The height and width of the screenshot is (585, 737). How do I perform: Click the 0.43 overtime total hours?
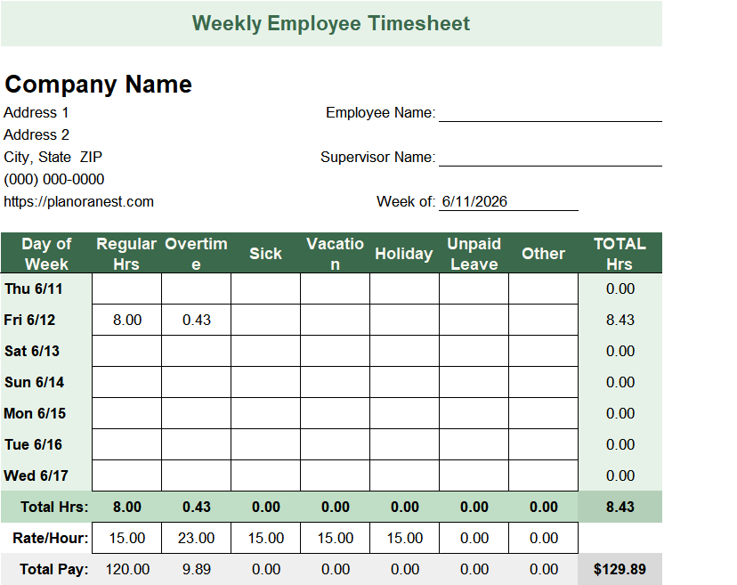click(x=197, y=507)
